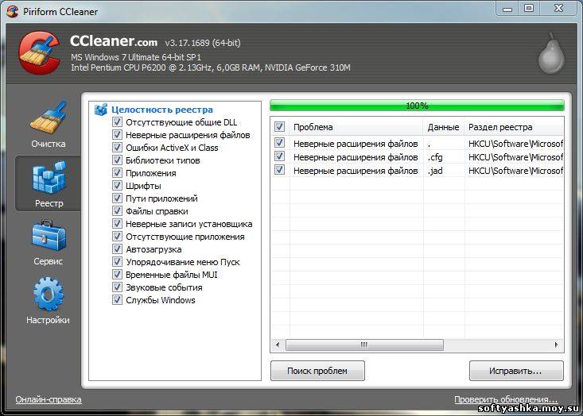Toggle the Приложения checkbox

117,173
